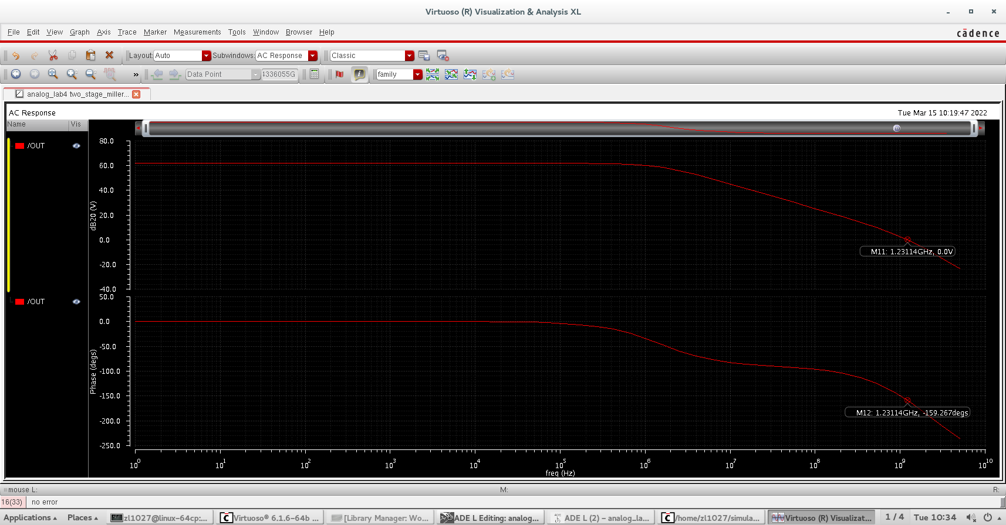This screenshot has width=1006, height=525.
Task: Click the pan/zoom region icon
Action: tap(110, 74)
